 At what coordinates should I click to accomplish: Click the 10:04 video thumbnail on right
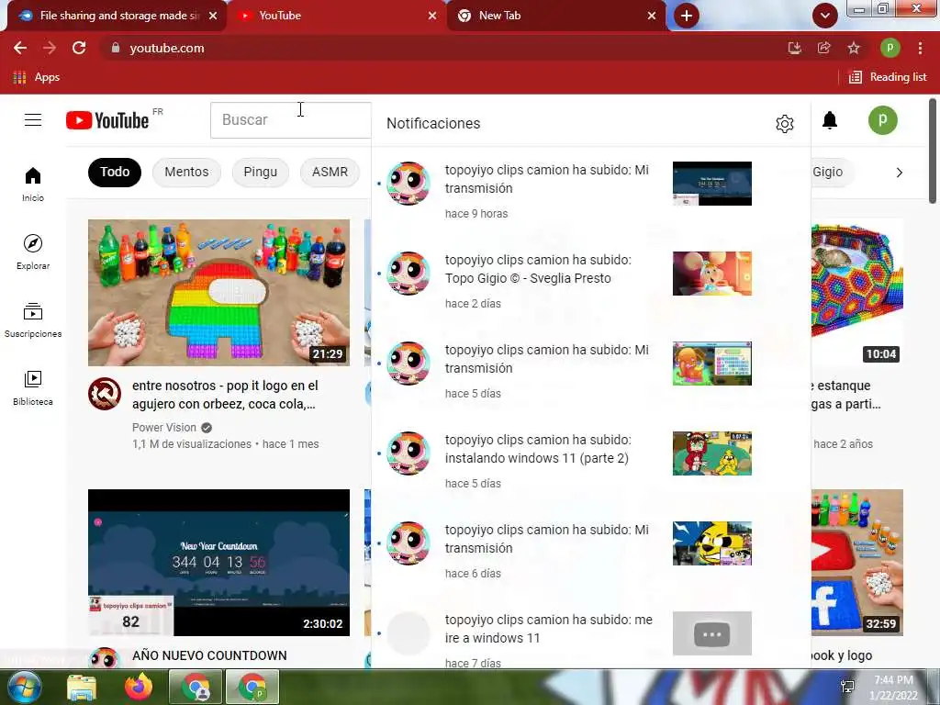[857, 293]
